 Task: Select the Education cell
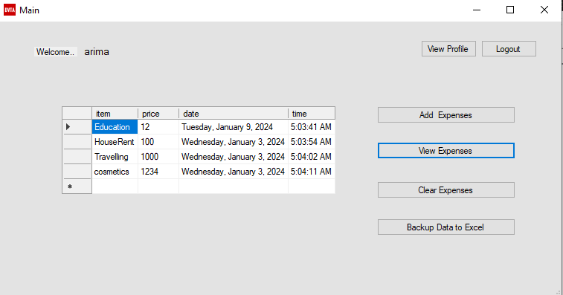115,126
